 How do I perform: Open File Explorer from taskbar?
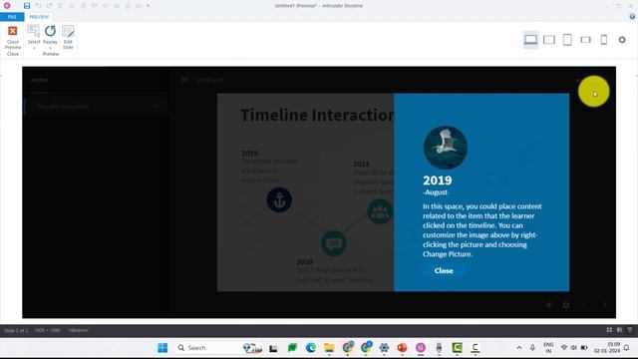[x=329, y=348]
